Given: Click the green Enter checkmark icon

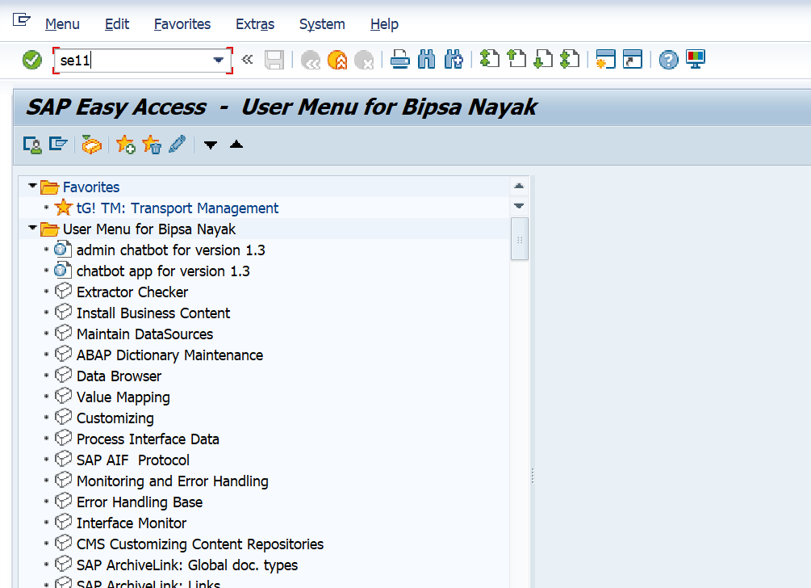Looking at the screenshot, I should coord(31,60).
